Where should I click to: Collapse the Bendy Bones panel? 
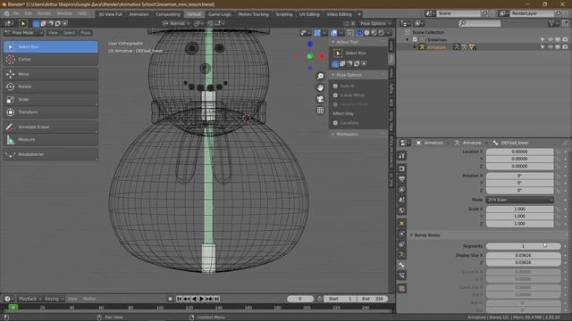coord(427,235)
